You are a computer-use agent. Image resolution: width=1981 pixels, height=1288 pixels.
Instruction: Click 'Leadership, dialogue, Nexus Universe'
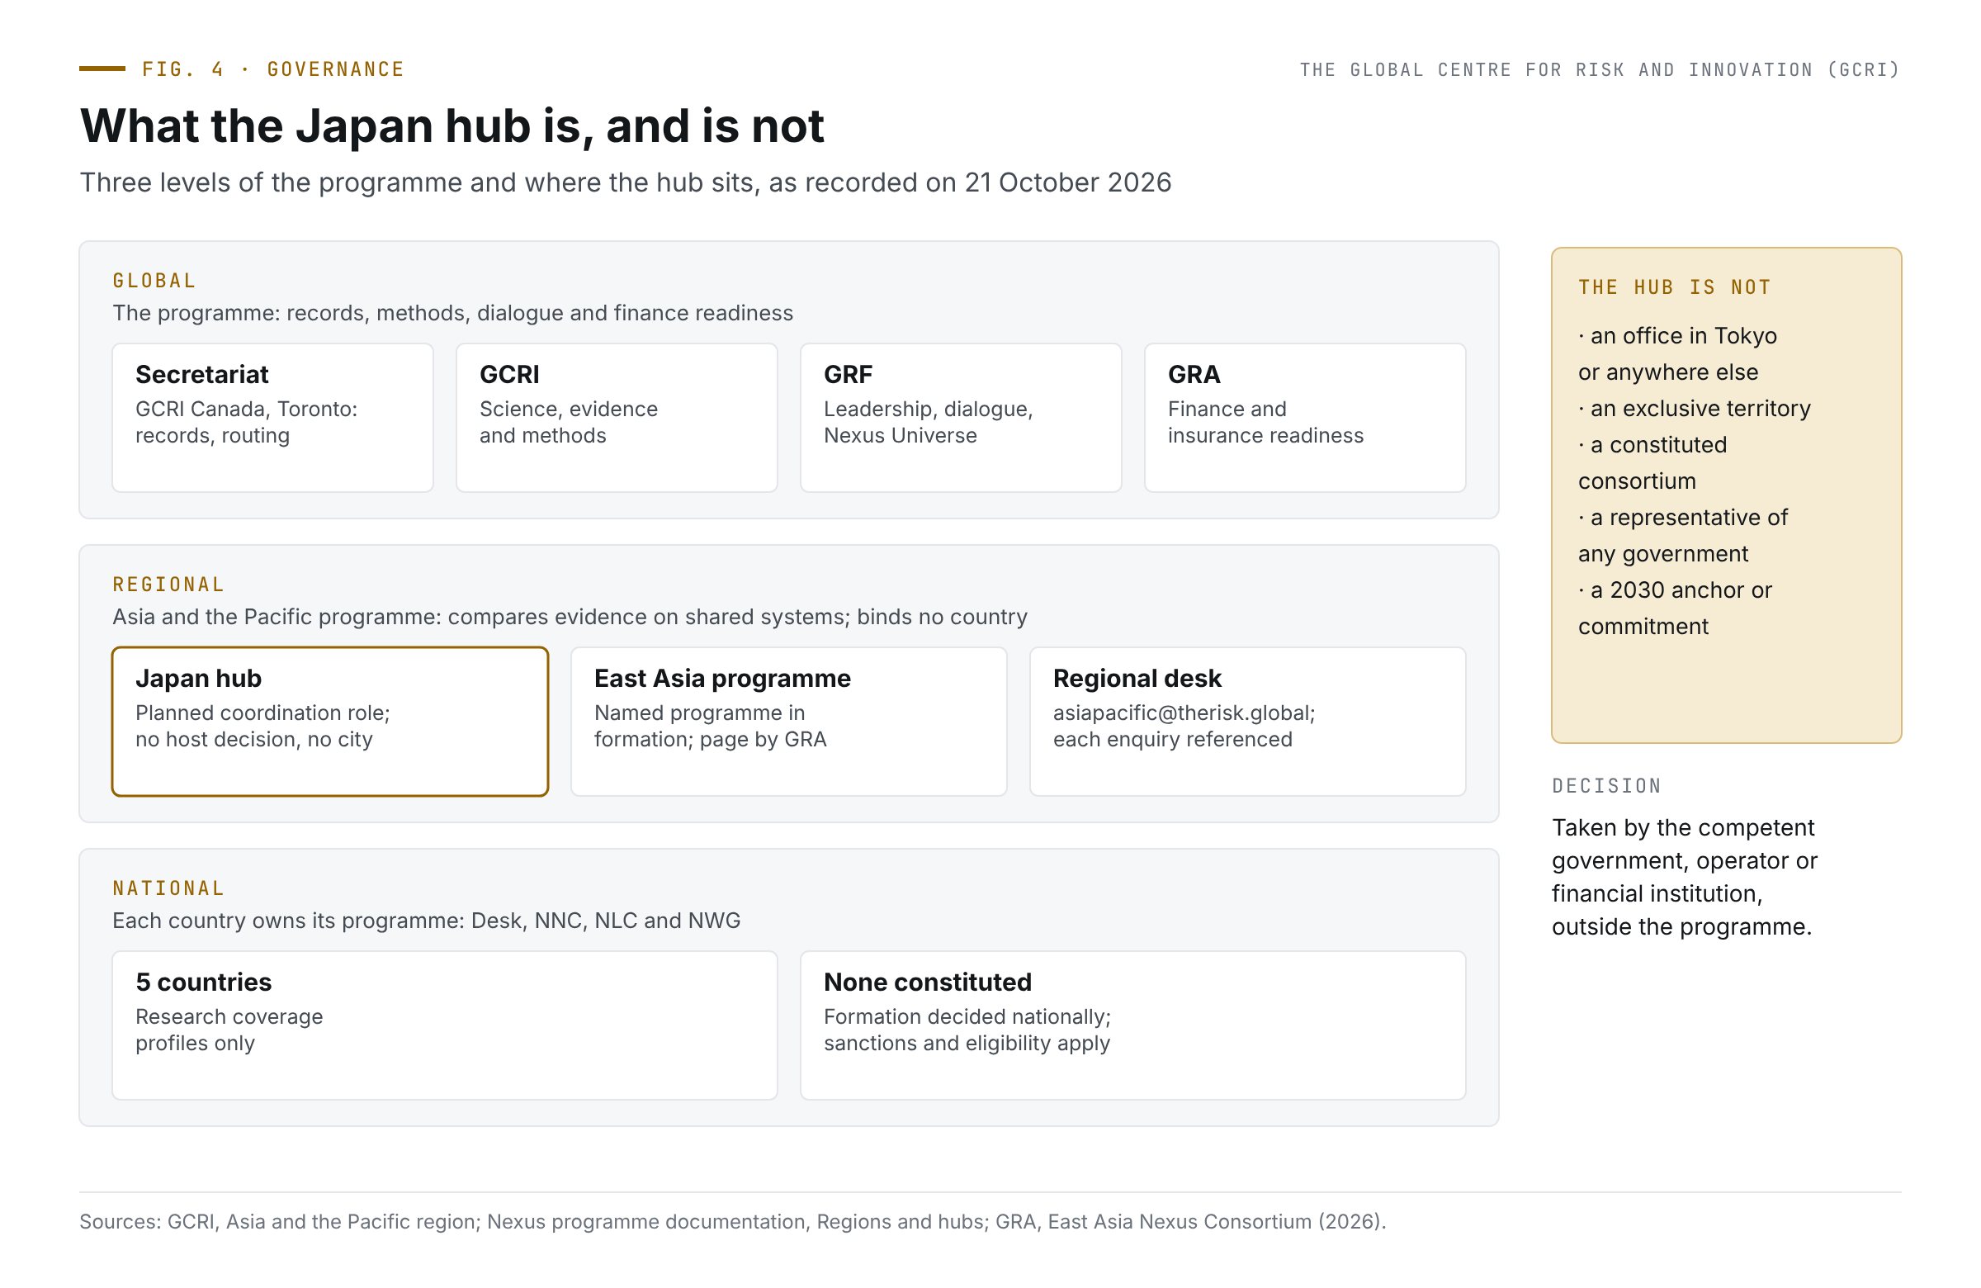[928, 422]
